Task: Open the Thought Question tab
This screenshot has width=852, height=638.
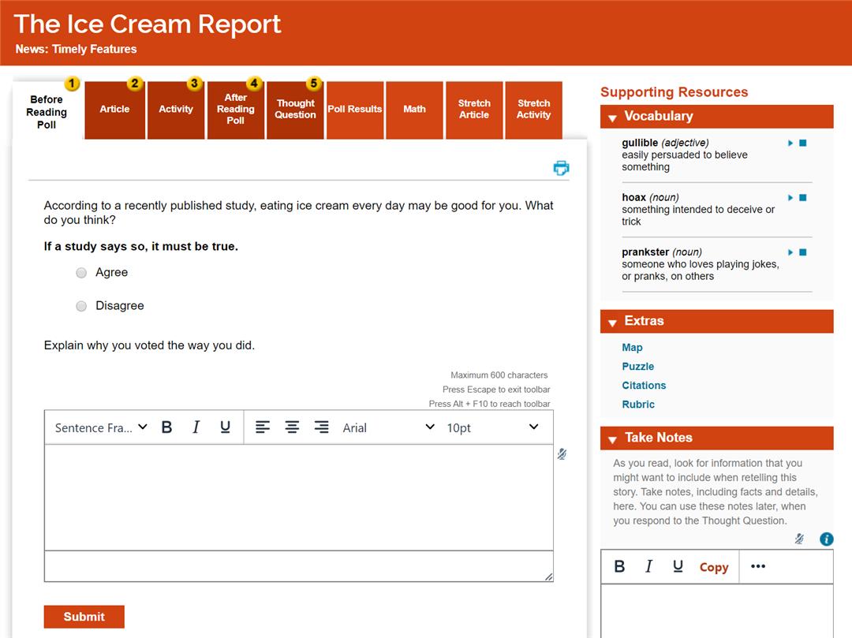Action: click(x=296, y=110)
